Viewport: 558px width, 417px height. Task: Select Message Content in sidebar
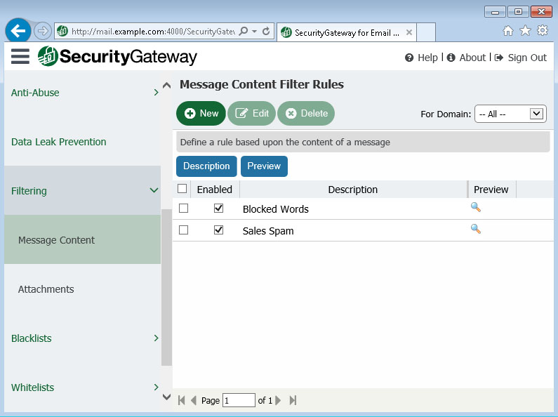(83, 239)
